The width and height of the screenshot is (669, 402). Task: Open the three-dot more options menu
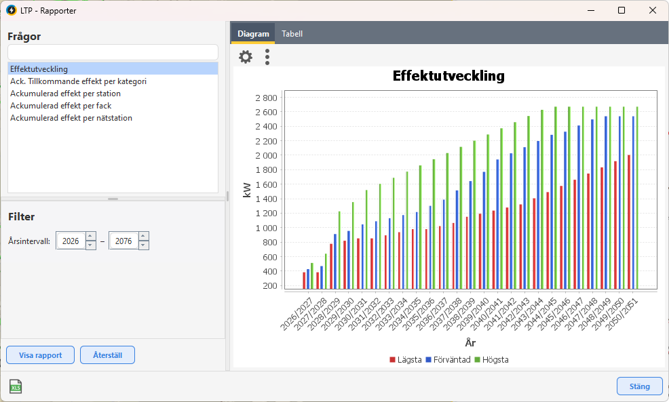coord(267,57)
